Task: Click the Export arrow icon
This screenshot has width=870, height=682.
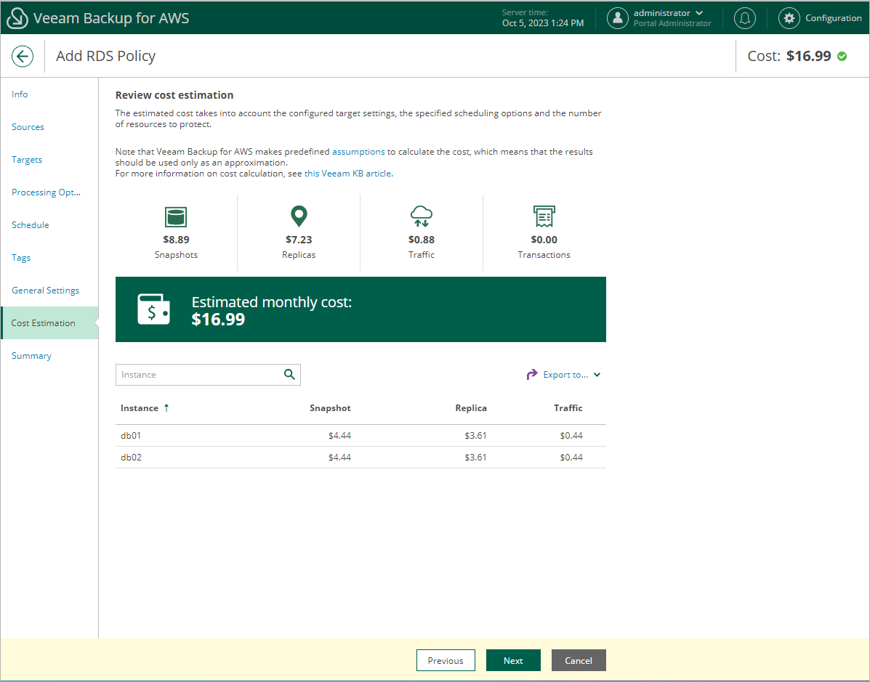Action: (x=531, y=374)
